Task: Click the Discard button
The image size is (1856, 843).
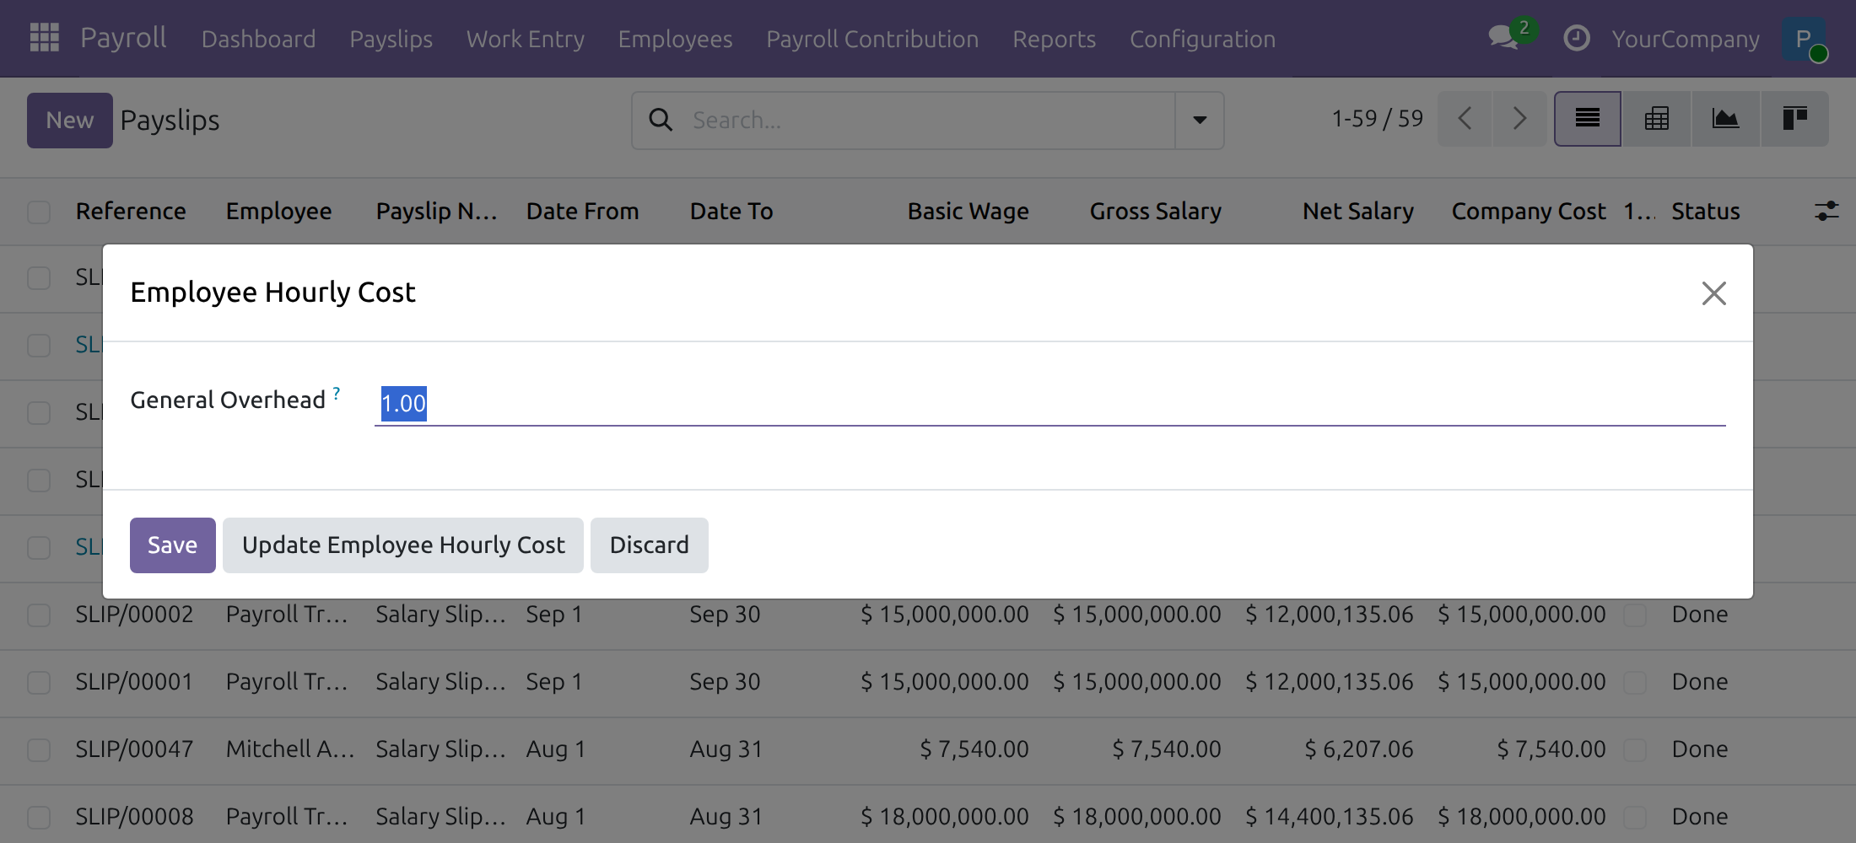Action: pyautogui.click(x=649, y=545)
